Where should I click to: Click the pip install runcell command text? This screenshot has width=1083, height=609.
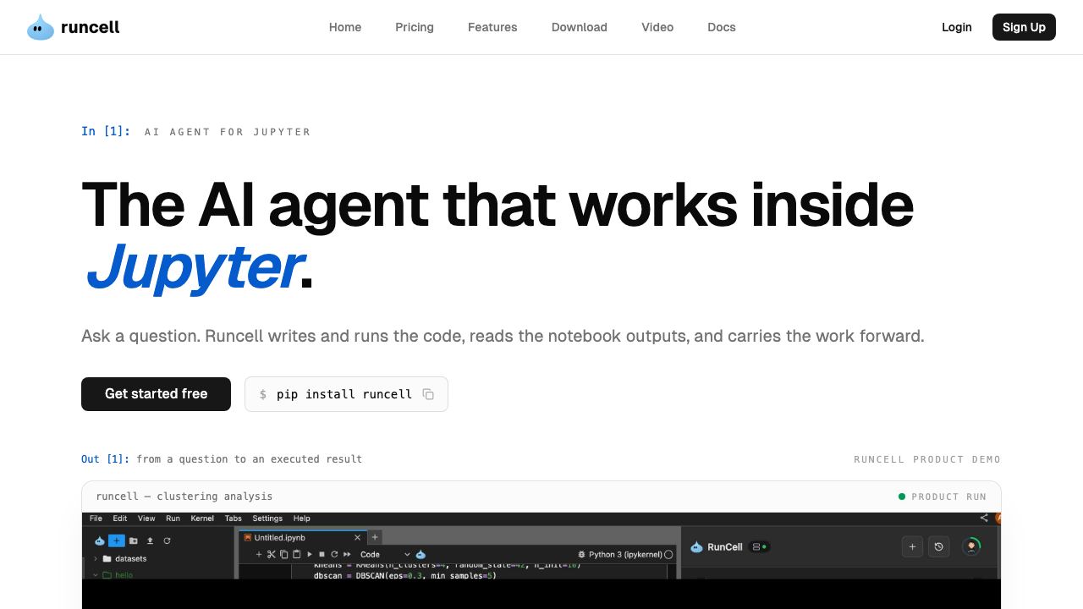[x=344, y=394]
